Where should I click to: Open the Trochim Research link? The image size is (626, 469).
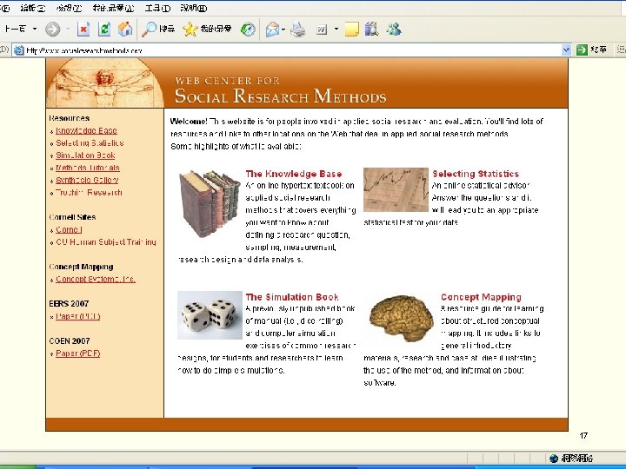point(89,192)
